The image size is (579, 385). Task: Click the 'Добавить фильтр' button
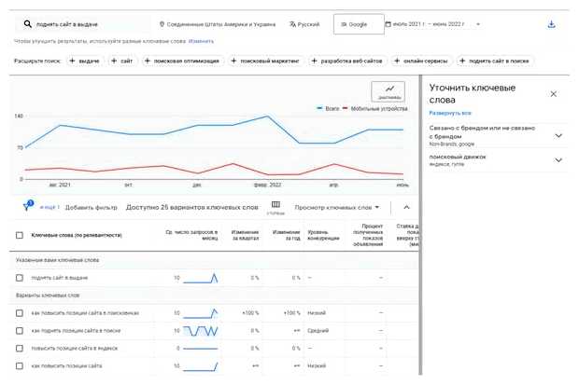(92, 207)
